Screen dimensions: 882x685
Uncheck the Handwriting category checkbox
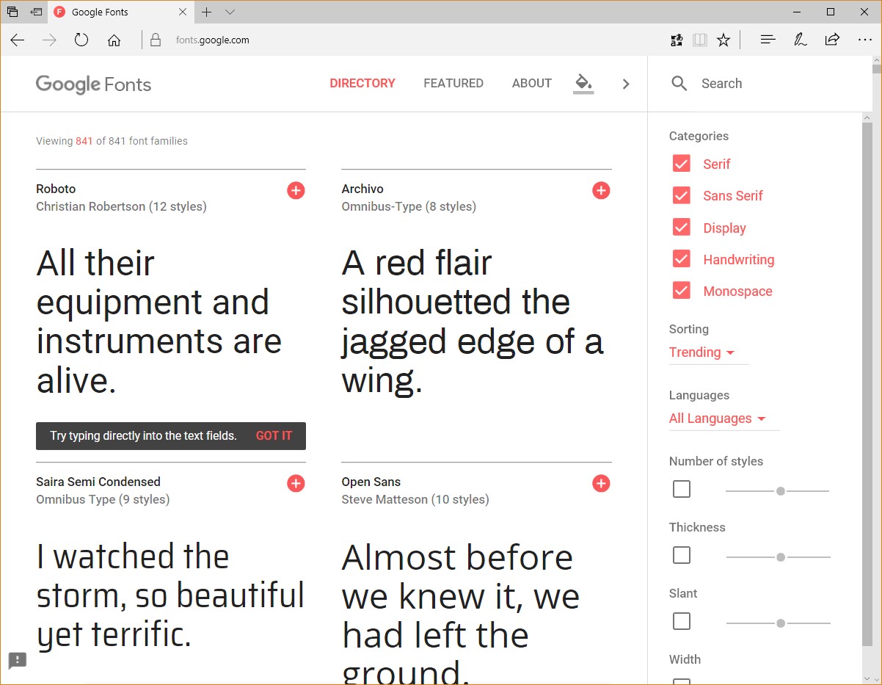coord(682,259)
